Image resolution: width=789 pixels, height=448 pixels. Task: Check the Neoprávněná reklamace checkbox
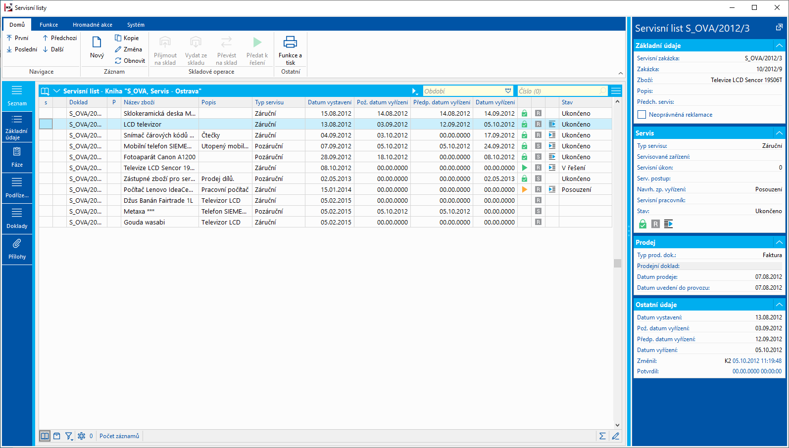(x=642, y=115)
